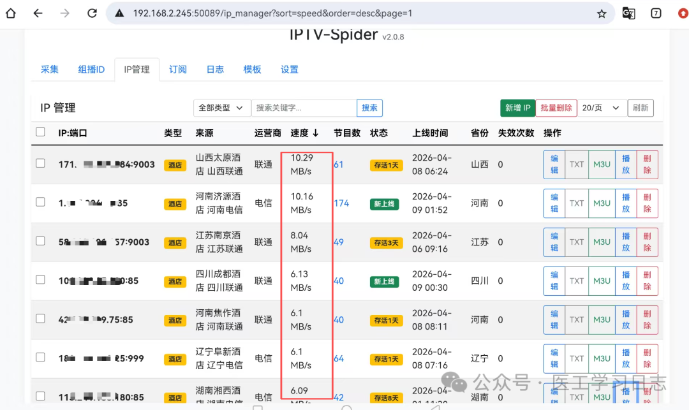
Task: Open the 20/页 page size dropdown
Action: 600,108
